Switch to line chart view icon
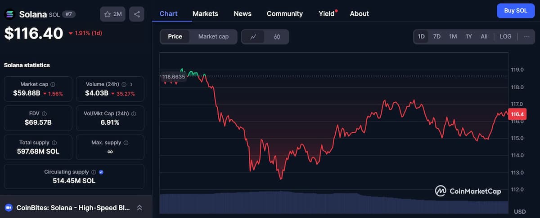This screenshot has width=540, height=218. point(253,37)
